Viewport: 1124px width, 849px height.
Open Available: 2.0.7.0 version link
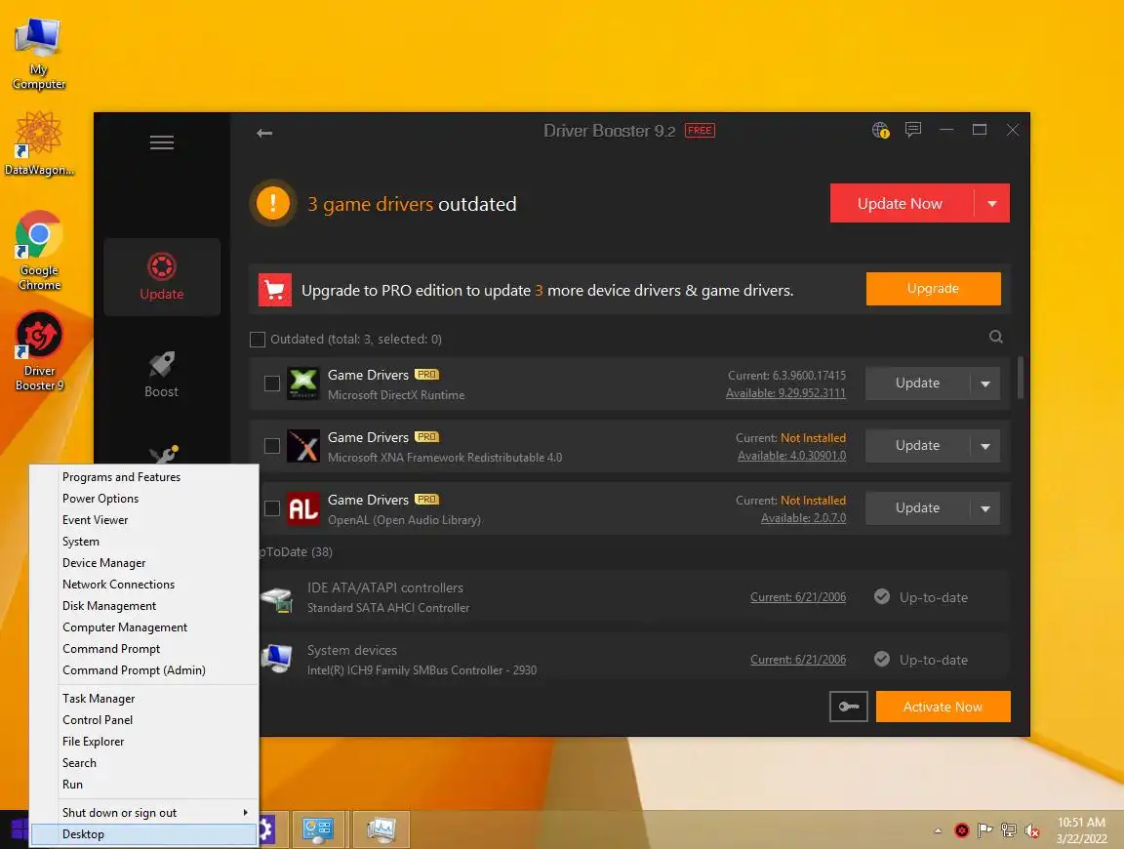804,518
